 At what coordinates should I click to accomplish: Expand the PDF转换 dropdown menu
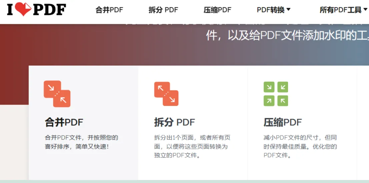coord(274,10)
